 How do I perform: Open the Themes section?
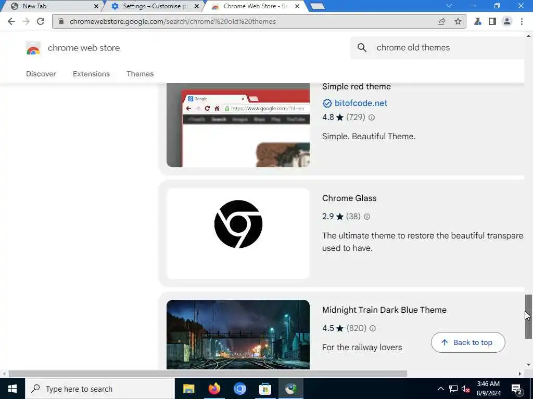[140, 74]
